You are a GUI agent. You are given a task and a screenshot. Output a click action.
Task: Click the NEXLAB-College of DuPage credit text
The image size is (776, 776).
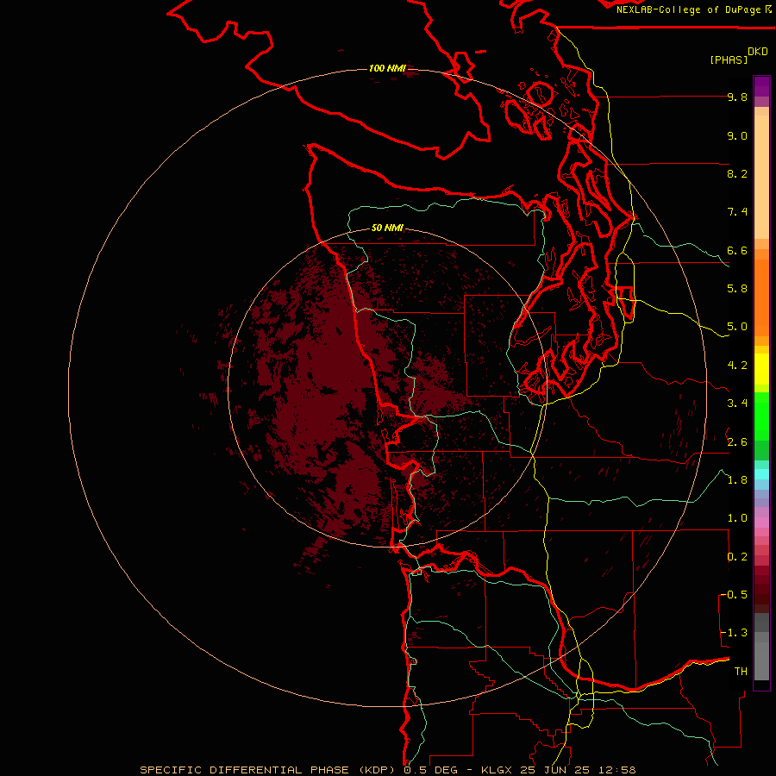pyautogui.click(x=688, y=9)
